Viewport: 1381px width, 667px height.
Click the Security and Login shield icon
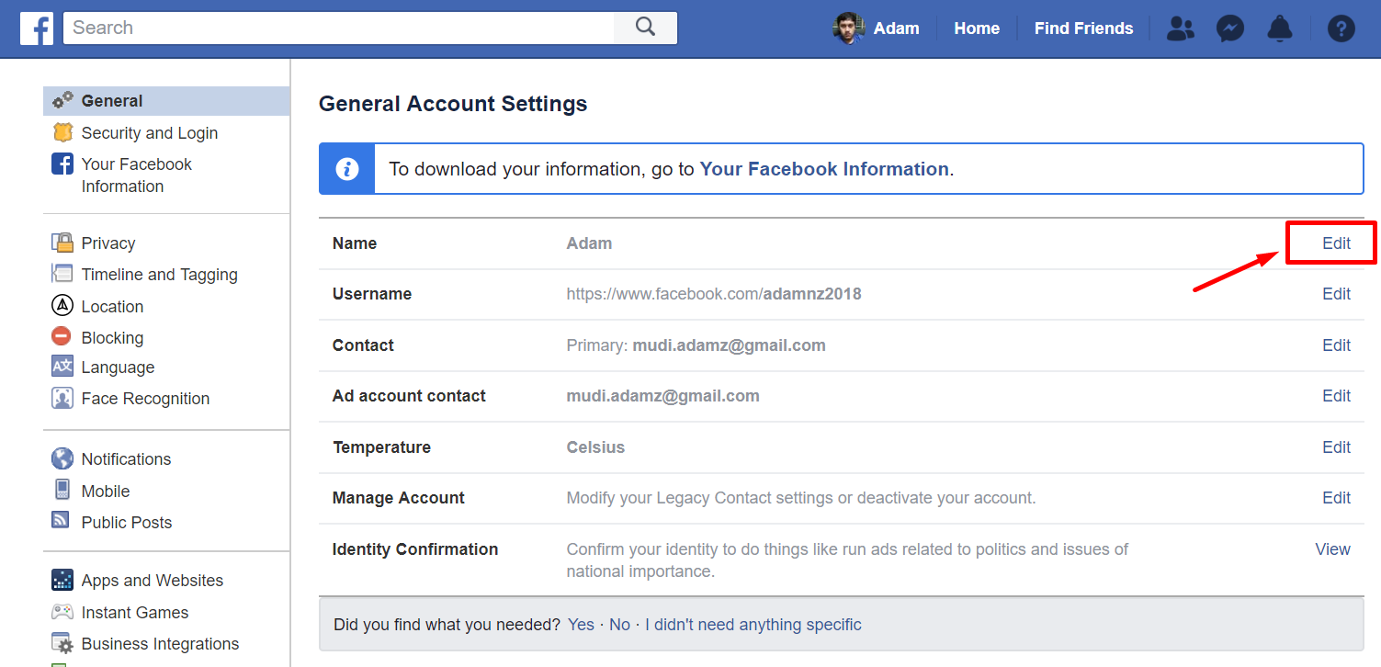(62, 132)
